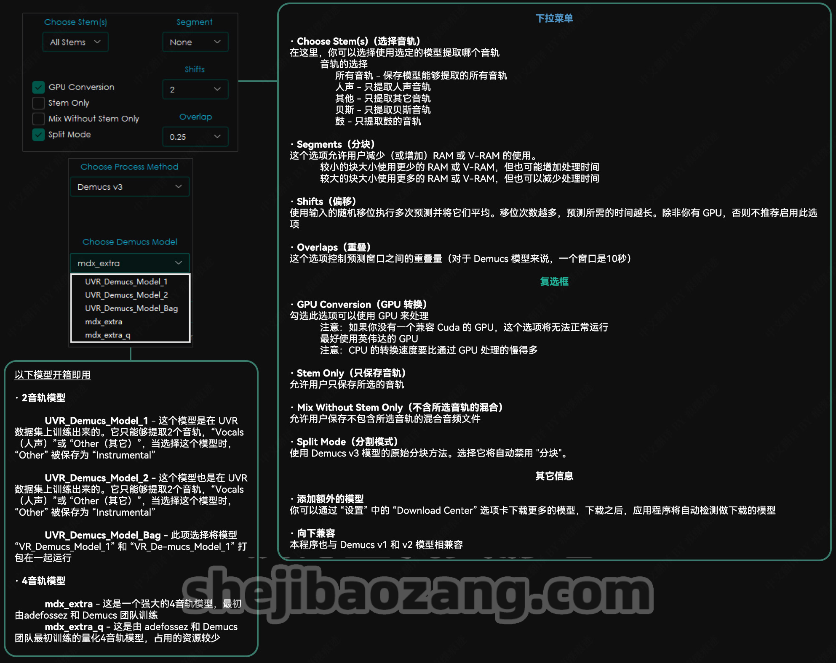Click the '向下兼容' heading
This screenshot has width=836, height=663.
pyautogui.click(x=316, y=533)
